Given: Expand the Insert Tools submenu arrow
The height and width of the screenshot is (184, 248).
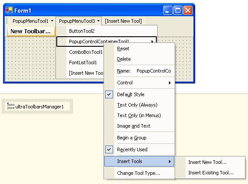Looking at the screenshot, I should 170,161.
